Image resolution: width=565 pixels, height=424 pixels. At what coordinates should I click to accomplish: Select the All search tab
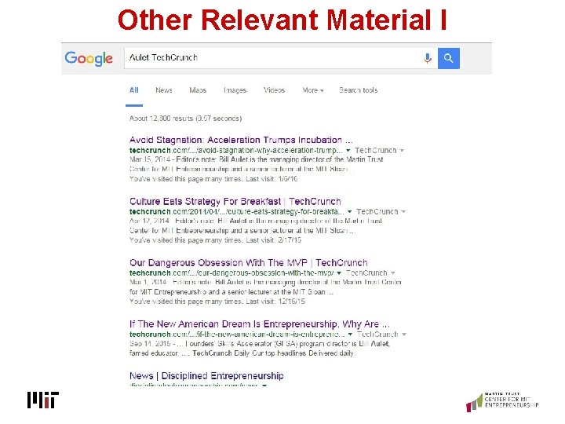(x=133, y=90)
